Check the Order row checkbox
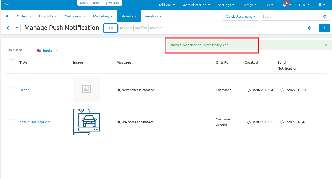Screen dimensions: 332x179 (12, 90)
